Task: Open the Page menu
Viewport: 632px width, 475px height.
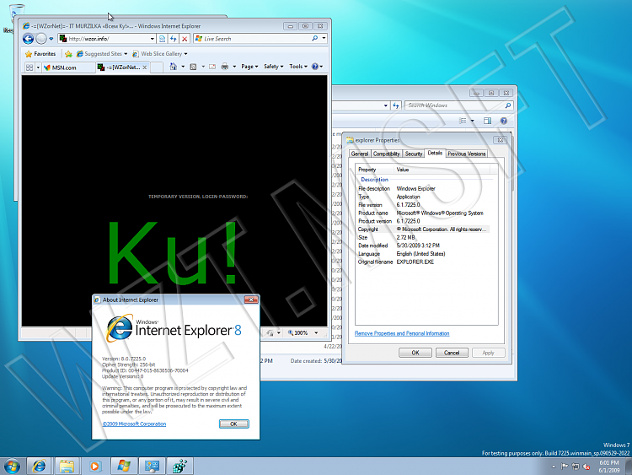Action: tap(249, 67)
